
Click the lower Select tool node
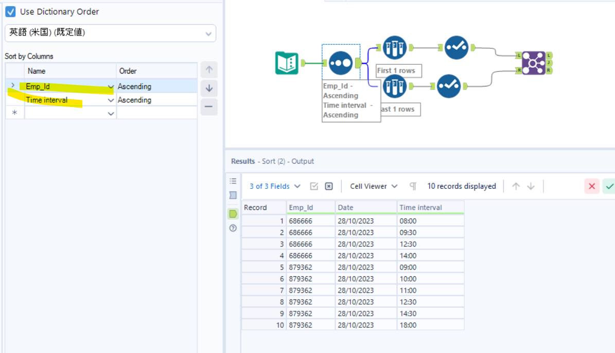click(x=449, y=85)
